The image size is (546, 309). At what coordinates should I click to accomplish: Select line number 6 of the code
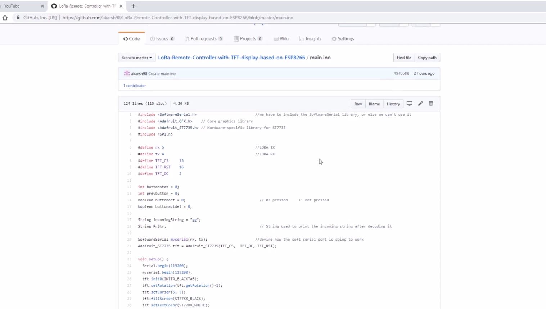click(130, 147)
